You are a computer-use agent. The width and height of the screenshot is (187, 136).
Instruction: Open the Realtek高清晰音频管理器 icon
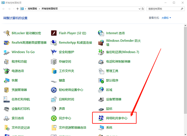point(6,43)
